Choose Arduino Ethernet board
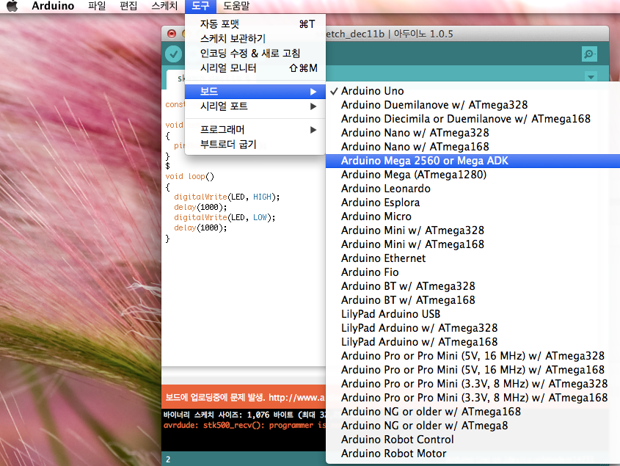 (473, 258)
